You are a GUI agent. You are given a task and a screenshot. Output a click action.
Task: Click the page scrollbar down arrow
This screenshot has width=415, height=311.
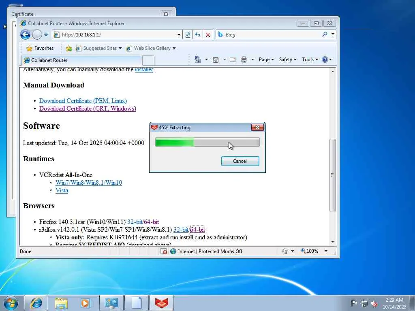[x=333, y=242]
